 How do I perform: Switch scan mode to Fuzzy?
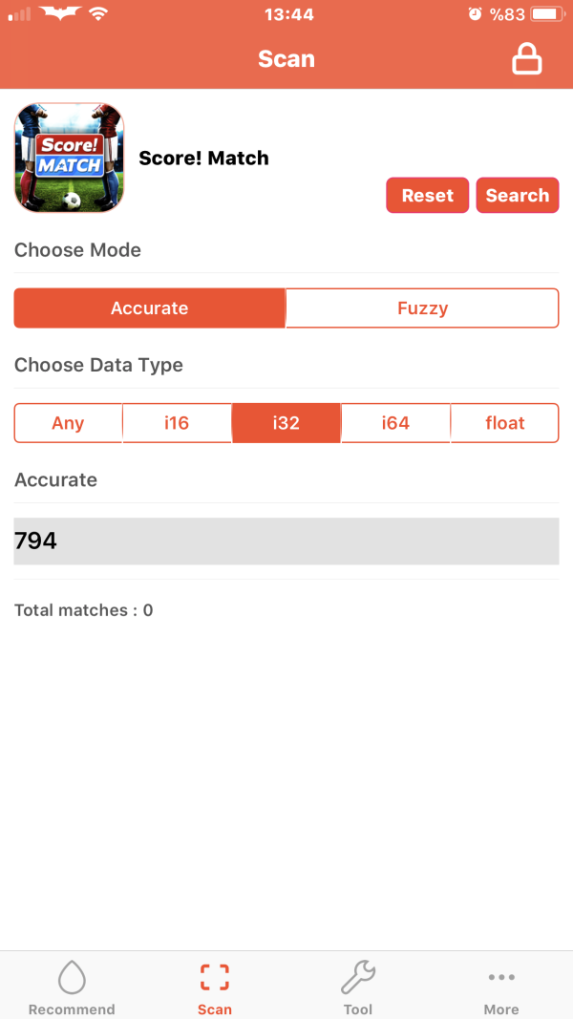tap(422, 308)
